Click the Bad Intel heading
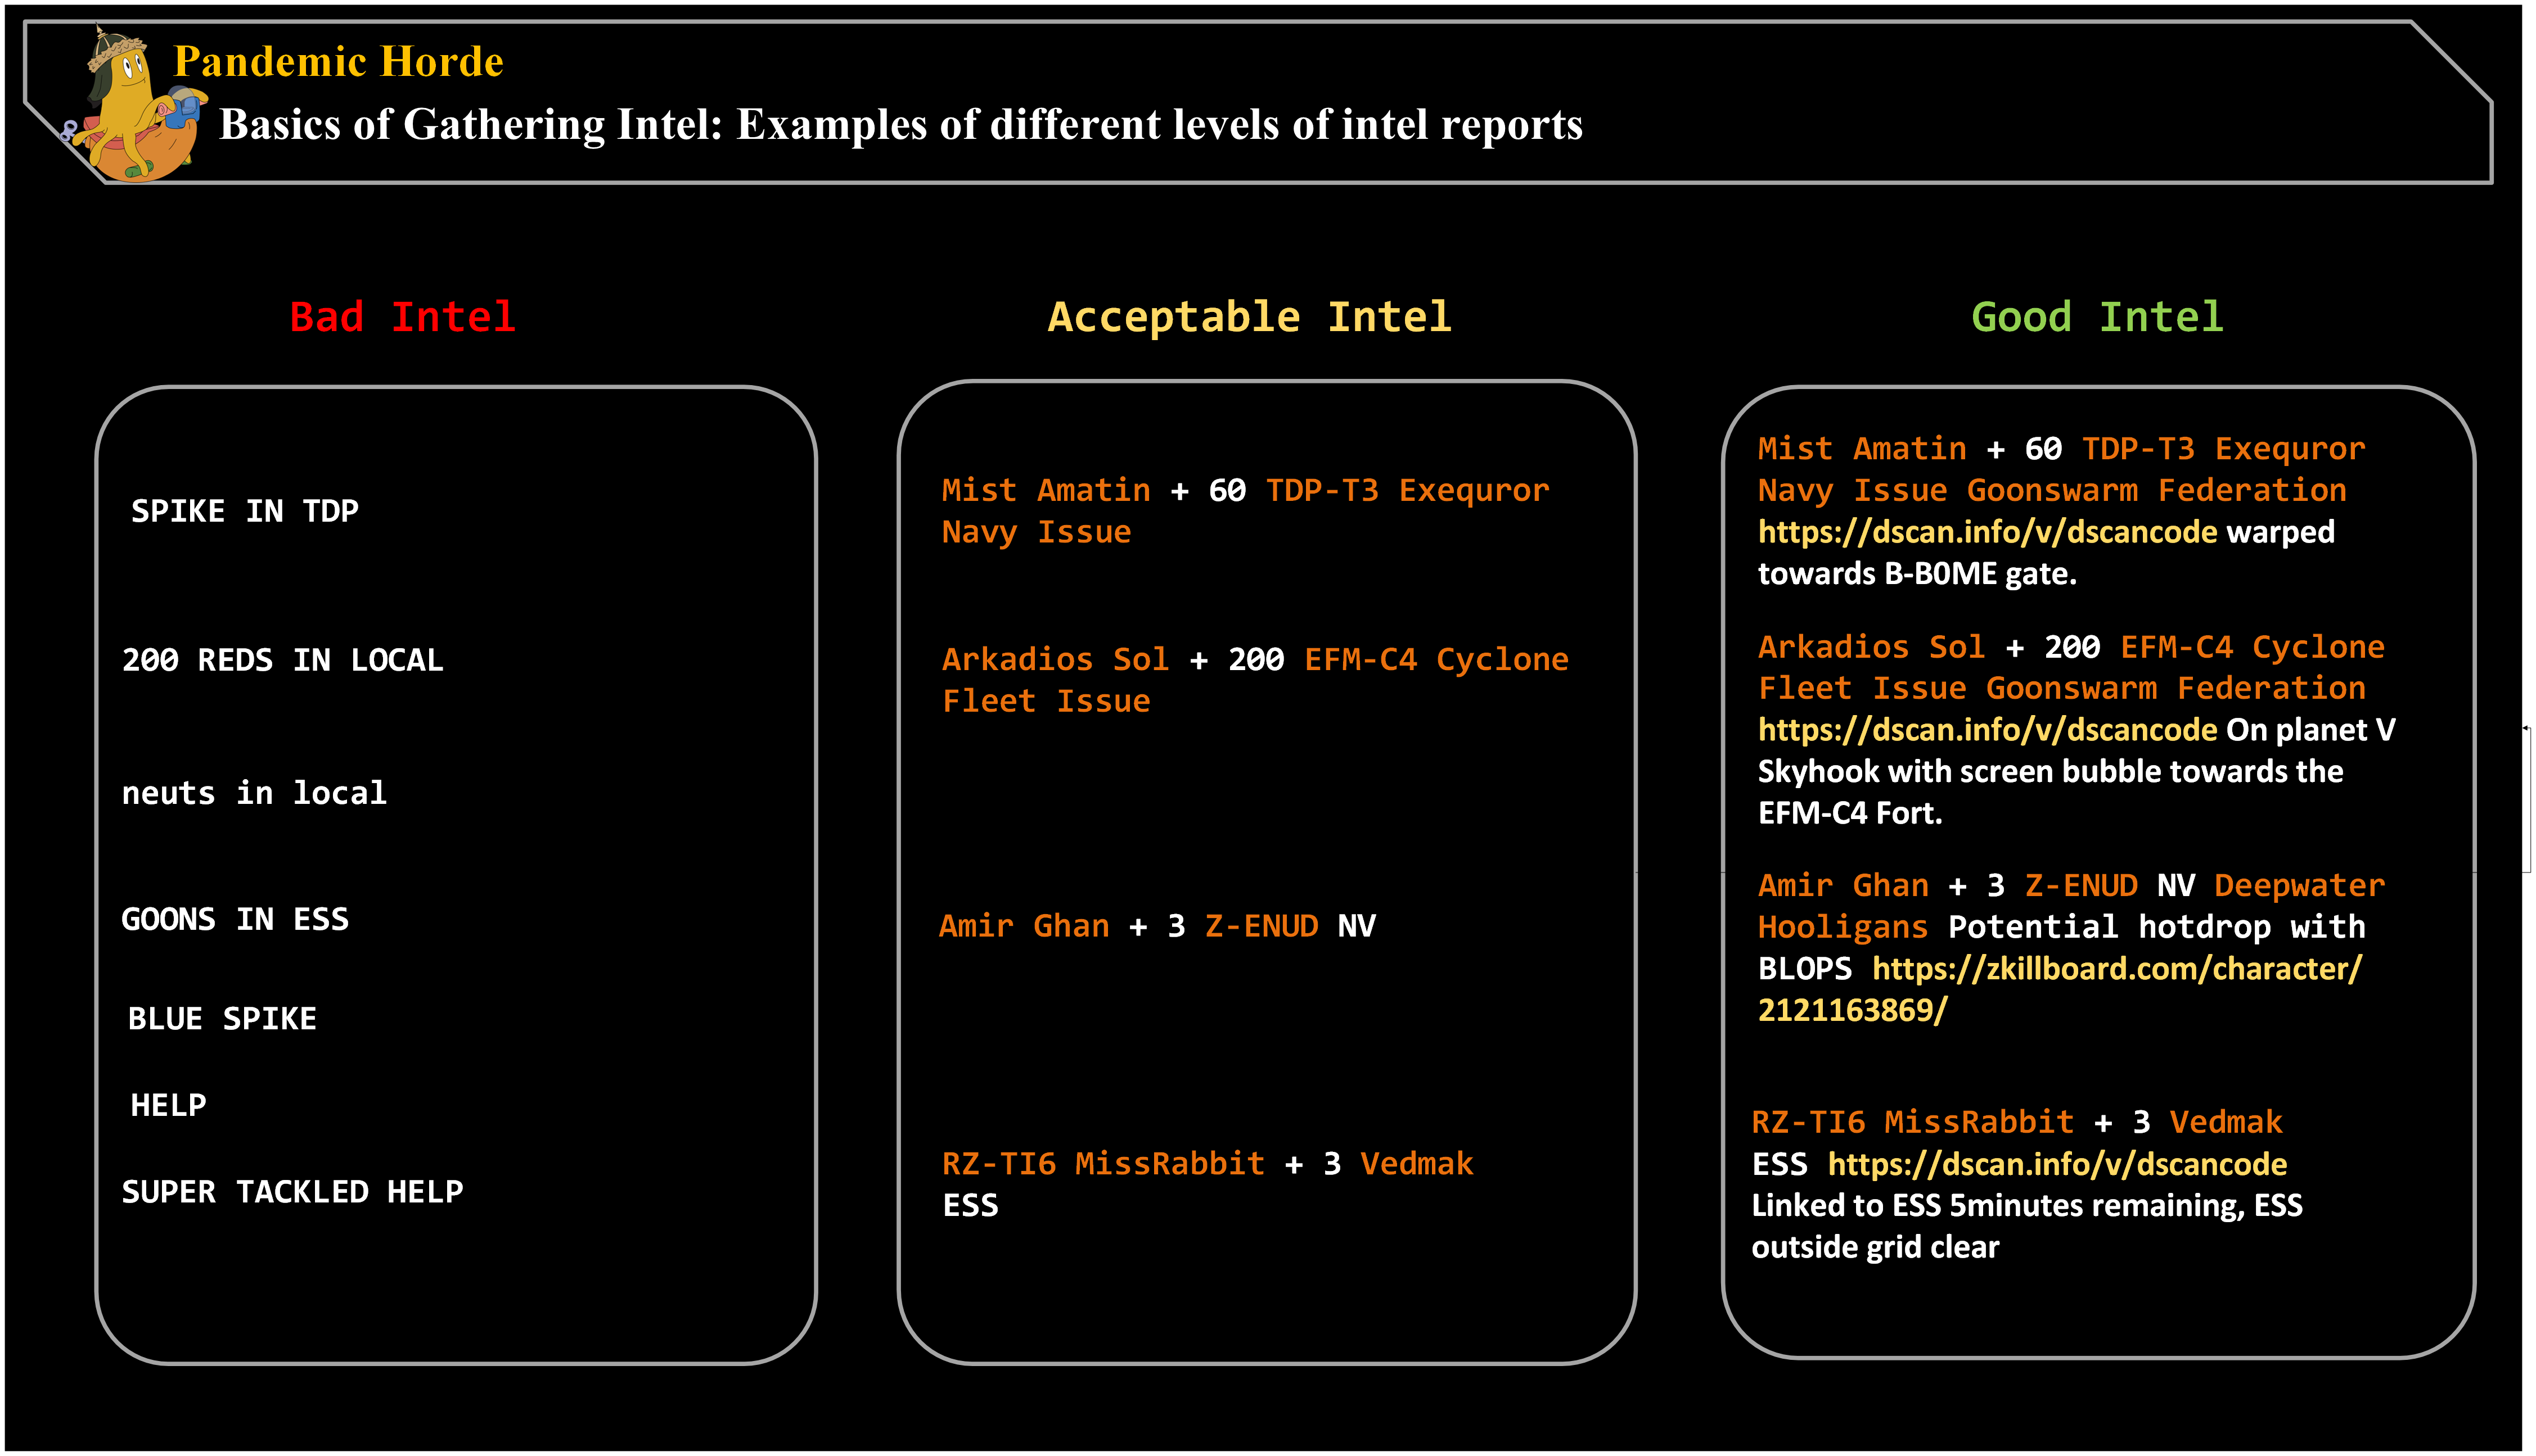Screen dimensions: 2536x1456 [x=402, y=317]
